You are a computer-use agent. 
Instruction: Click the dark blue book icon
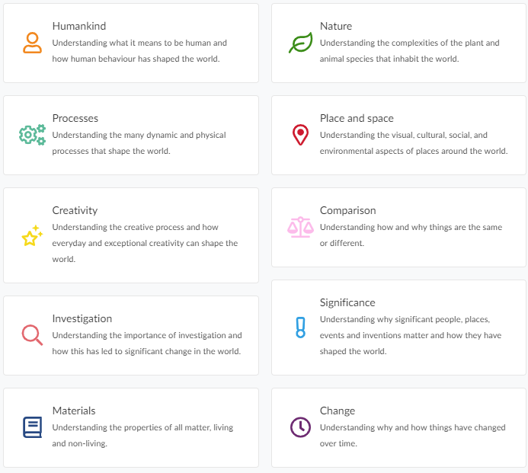tap(32, 427)
